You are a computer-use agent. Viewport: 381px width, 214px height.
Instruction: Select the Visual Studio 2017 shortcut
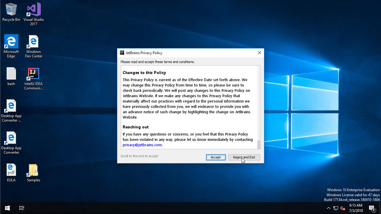[34, 14]
